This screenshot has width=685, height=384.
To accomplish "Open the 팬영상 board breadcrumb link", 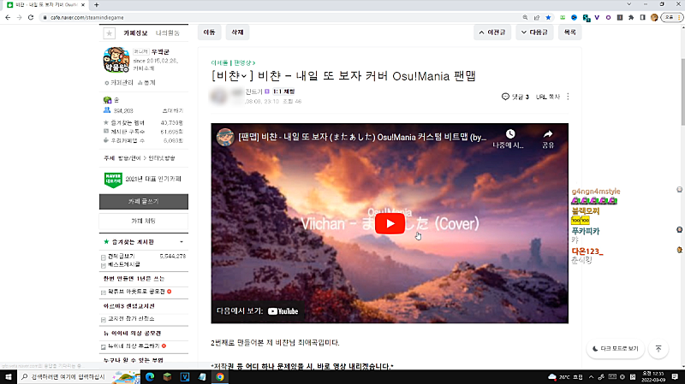I will pos(244,62).
